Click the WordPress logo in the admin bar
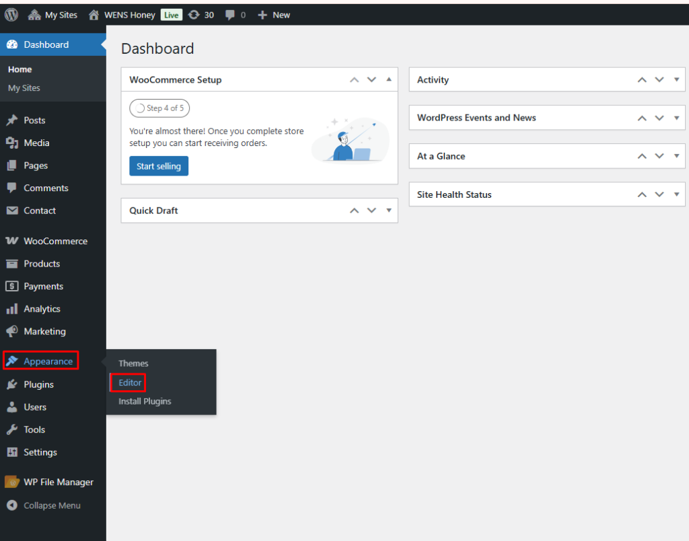 tap(11, 15)
